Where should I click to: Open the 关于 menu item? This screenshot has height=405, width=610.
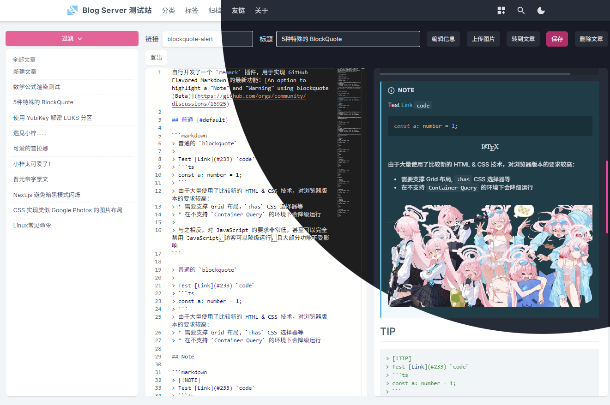tap(261, 11)
